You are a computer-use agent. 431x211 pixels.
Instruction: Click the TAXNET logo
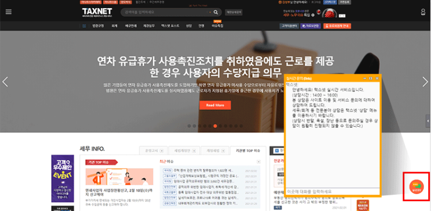coord(97,12)
